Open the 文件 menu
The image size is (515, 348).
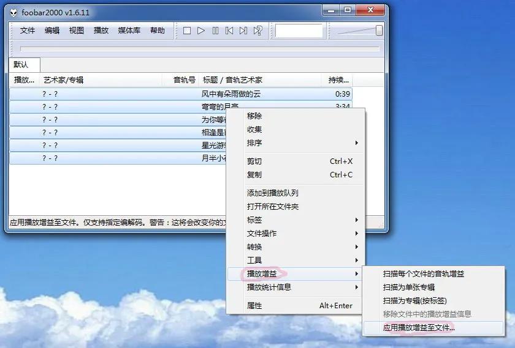[27, 31]
